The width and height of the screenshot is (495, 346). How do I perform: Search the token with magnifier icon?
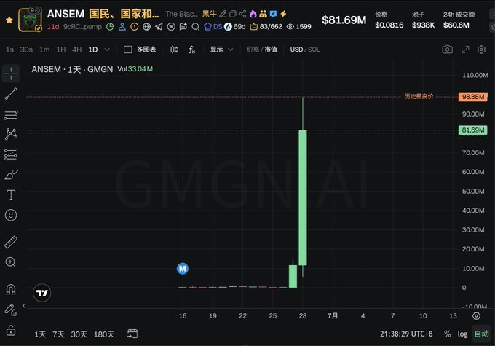pyautogui.click(x=195, y=27)
